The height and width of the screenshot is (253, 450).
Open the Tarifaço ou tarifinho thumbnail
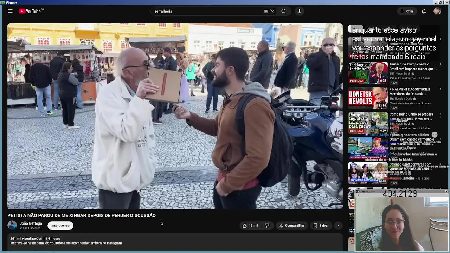pyautogui.click(x=368, y=73)
